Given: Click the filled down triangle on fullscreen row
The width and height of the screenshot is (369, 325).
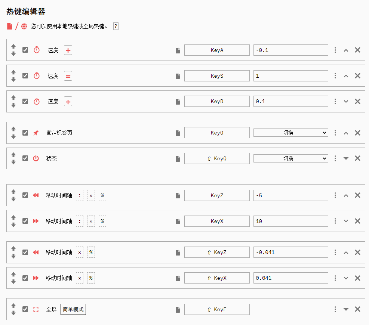Looking at the screenshot, I should pos(346,309).
